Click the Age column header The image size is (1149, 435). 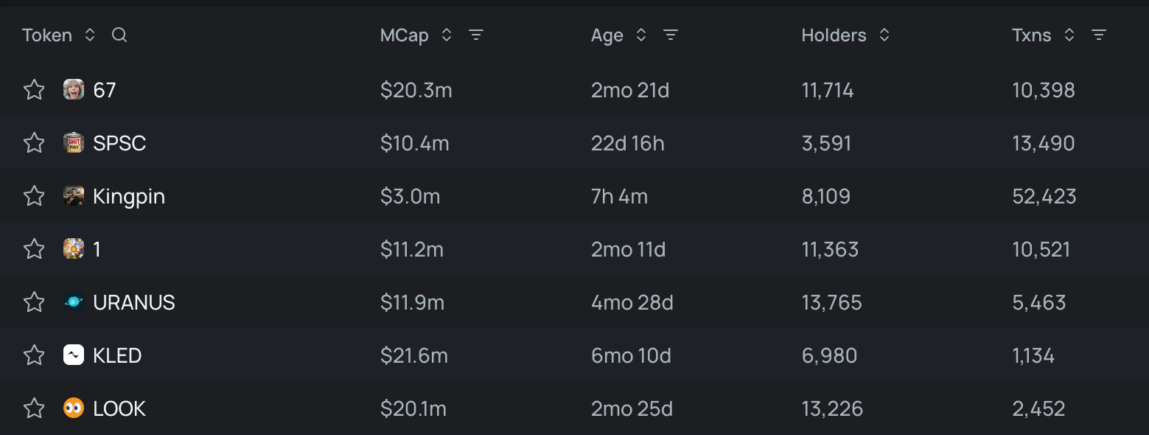pos(607,35)
